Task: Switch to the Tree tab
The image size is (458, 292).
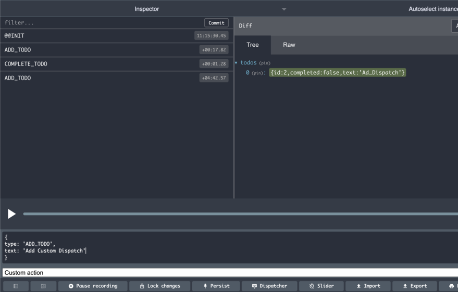Action: tap(253, 45)
